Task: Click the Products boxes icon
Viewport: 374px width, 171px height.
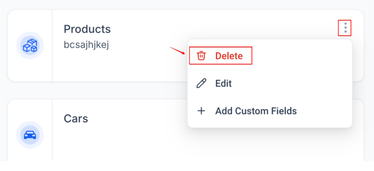Action: coord(30,45)
